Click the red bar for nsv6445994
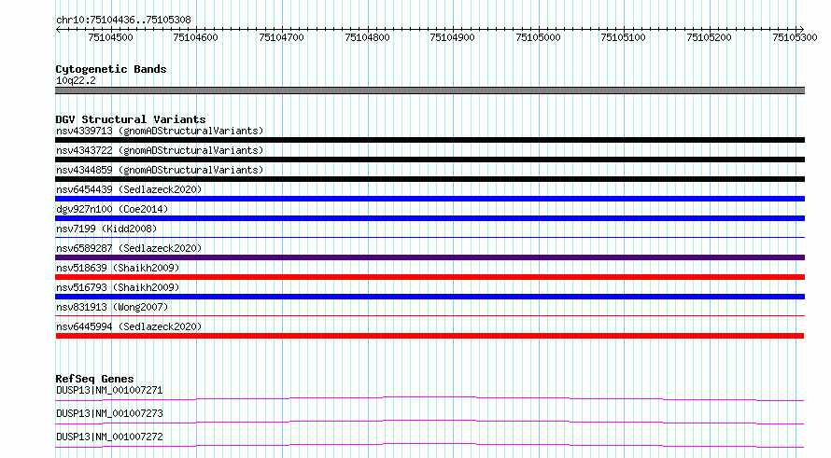 pos(430,336)
